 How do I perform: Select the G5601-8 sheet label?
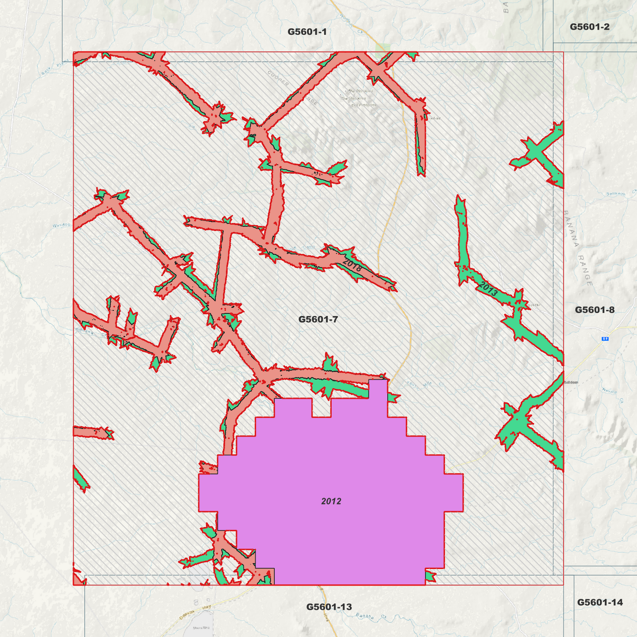(x=595, y=310)
